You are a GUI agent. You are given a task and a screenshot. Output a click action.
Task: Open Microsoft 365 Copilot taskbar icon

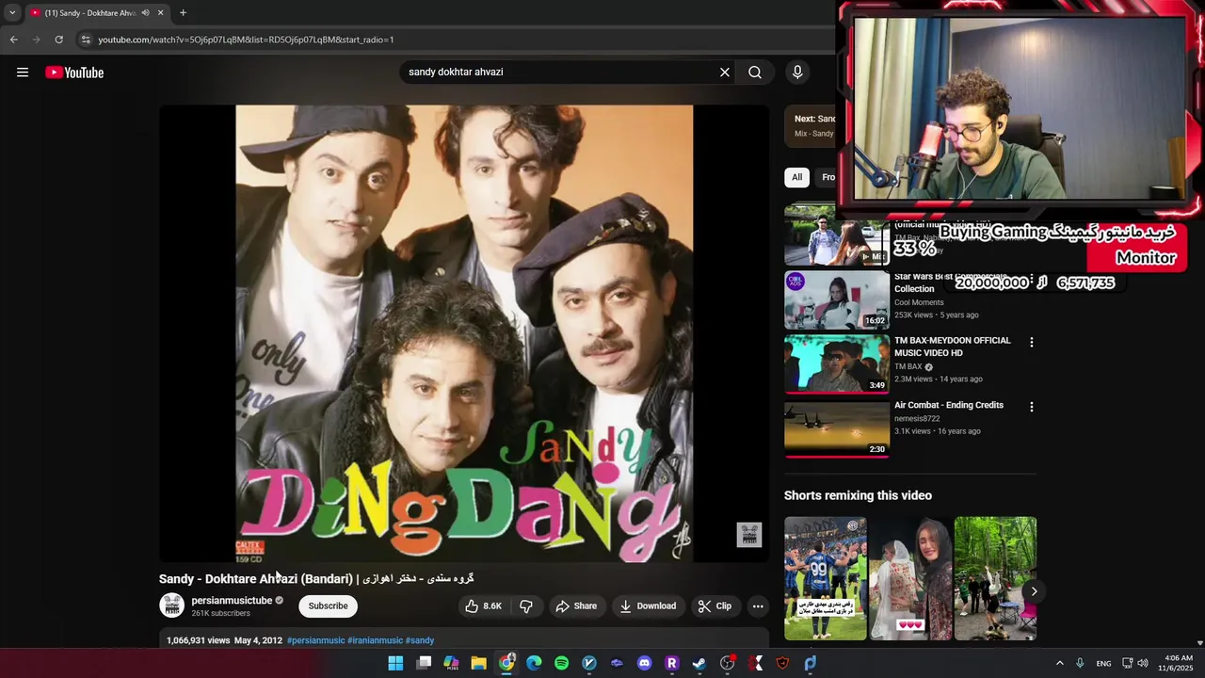[x=451, y=663]
